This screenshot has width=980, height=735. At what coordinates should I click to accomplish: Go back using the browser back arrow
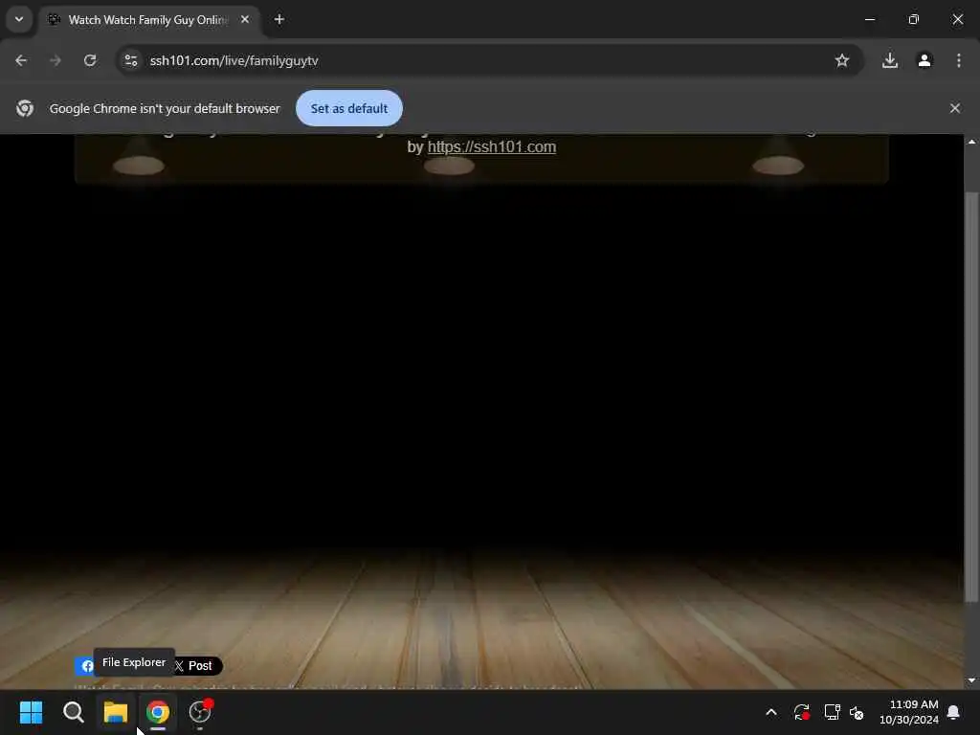click(21, 60)
